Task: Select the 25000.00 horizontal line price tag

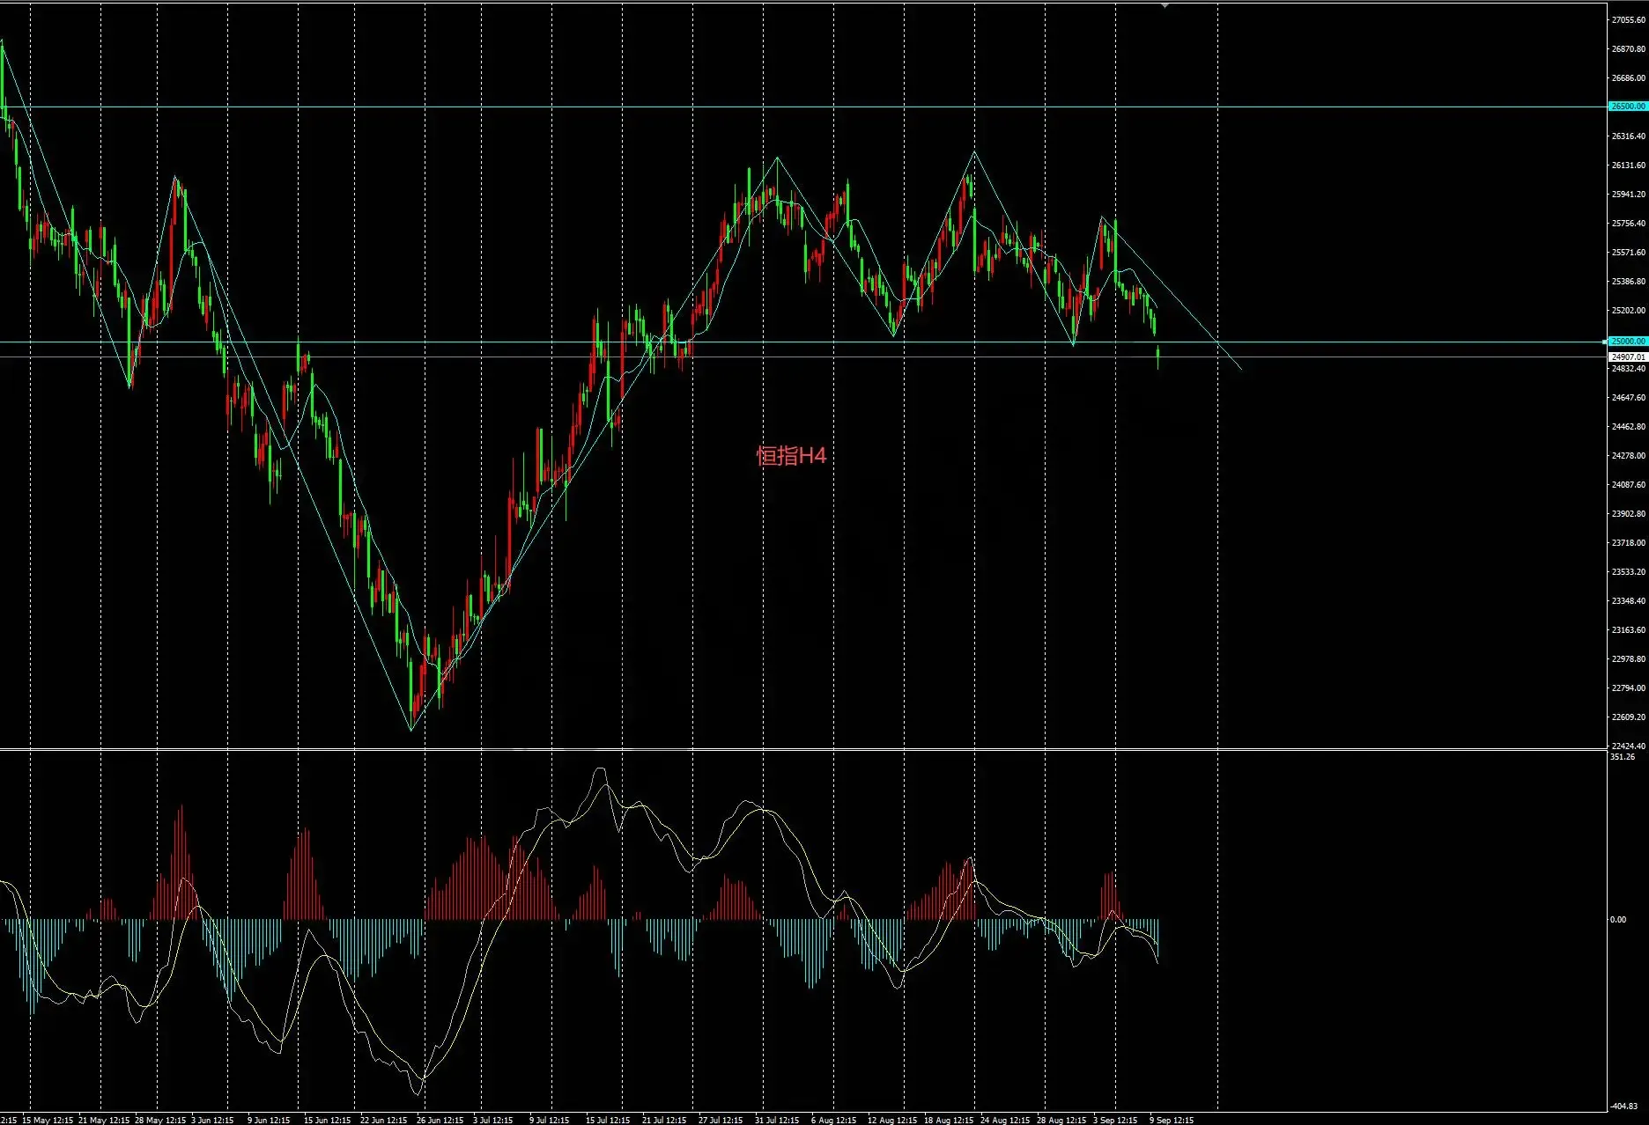Action: [1628, 342]
